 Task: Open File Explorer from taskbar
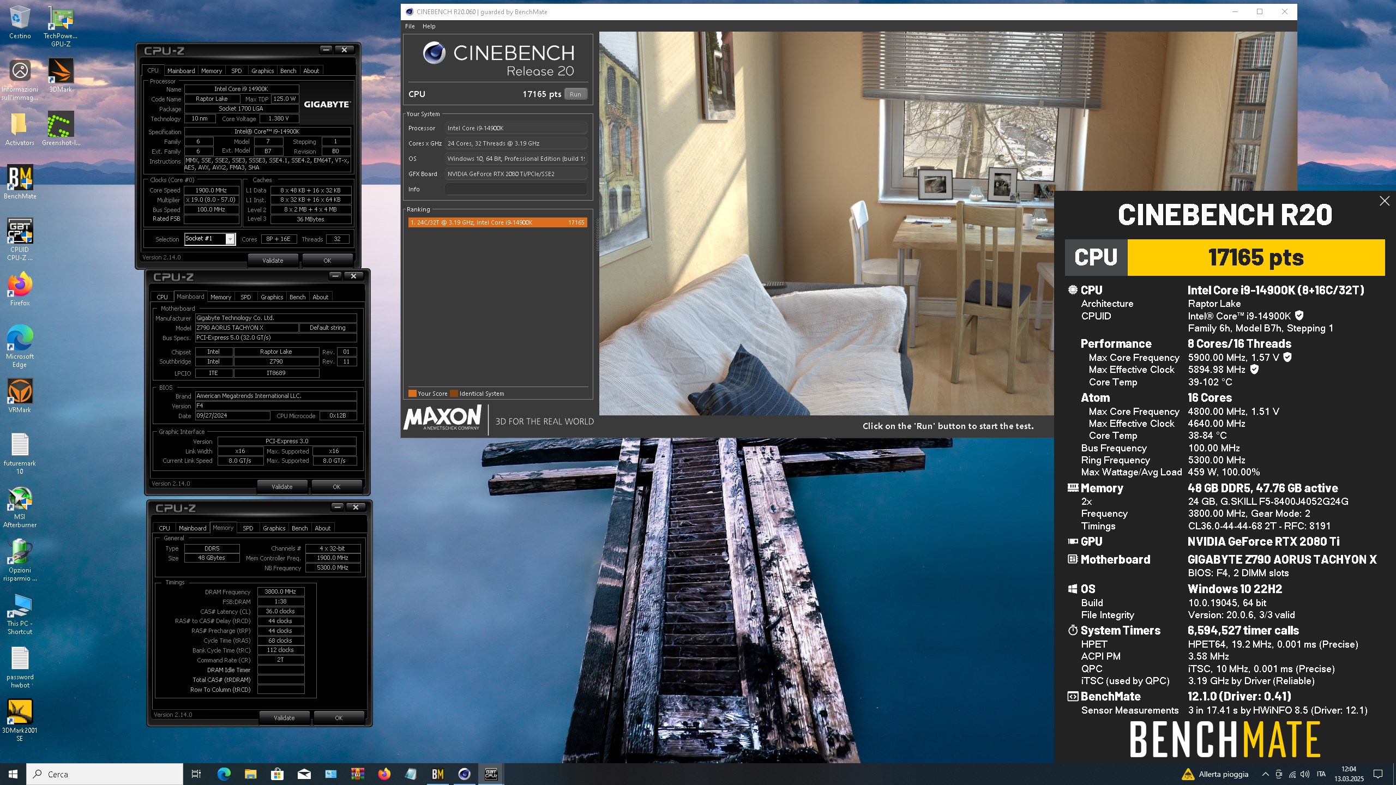click(250, 774)
